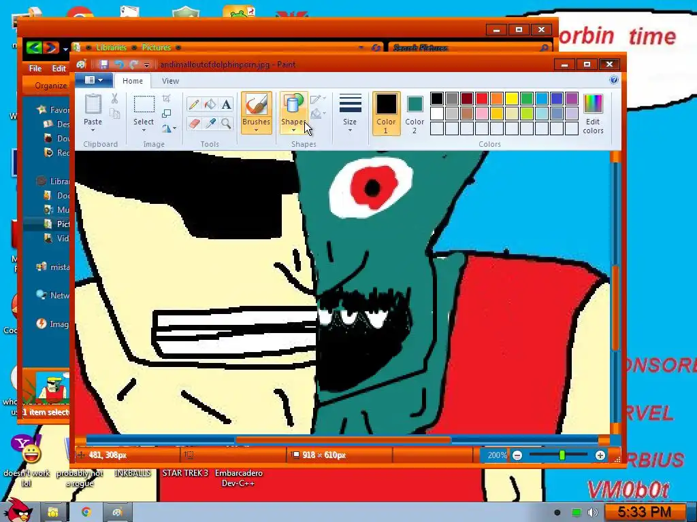Click the horizontal canvas scrollbar
This screenshot has width=697, height=522.
pyautogui.click(x=342, y=440)
